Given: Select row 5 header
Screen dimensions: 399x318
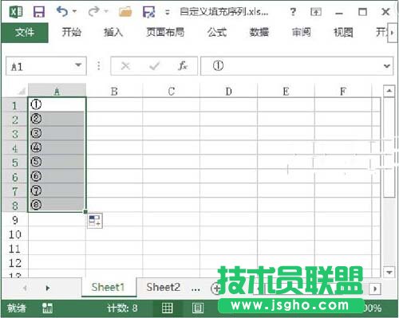Looking at the screenshot, I should [x=14, y=163].
